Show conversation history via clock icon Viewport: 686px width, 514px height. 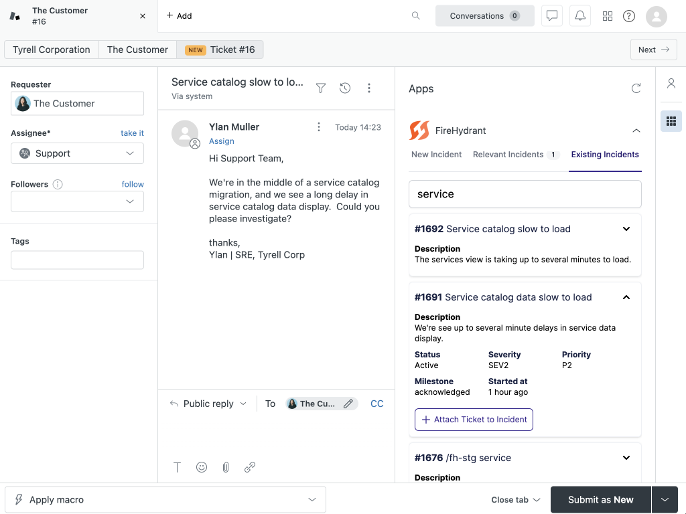pos(345,88)
